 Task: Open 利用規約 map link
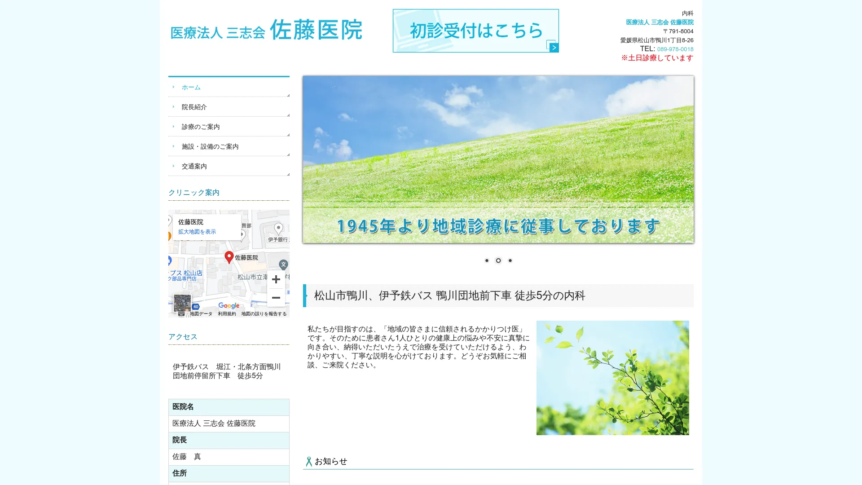point(227,314)
